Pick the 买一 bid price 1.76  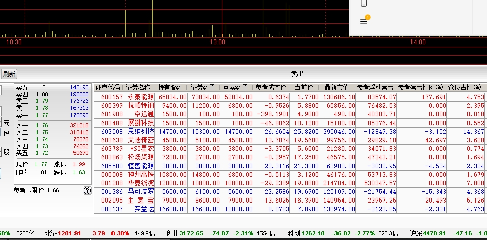42,125
